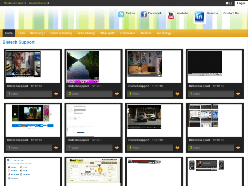Click the YouTube logo icon
248x186 pixels.
[x=171, y=15]
